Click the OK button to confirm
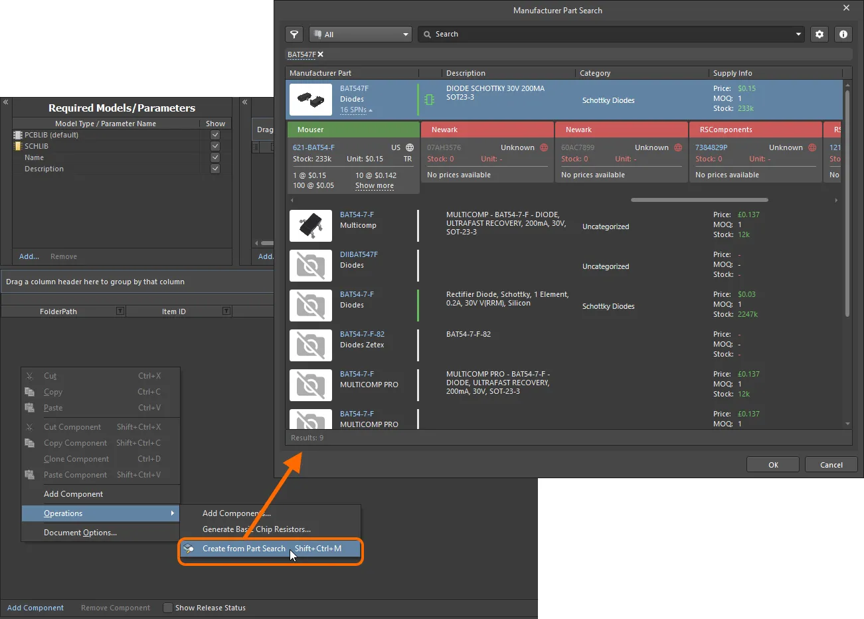This screenshot has height=619, width=864. (772, 464)
